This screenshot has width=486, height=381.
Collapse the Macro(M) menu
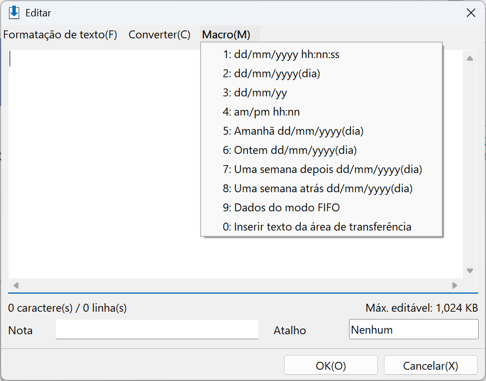click(x=226, y=34)
